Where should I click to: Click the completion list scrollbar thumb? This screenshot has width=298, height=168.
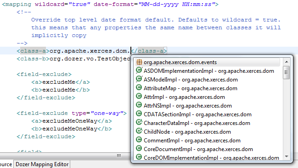point(287,72)
